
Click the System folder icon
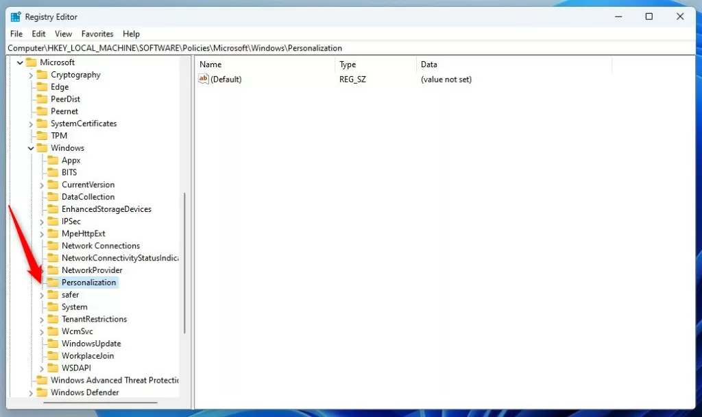[53, 307]
